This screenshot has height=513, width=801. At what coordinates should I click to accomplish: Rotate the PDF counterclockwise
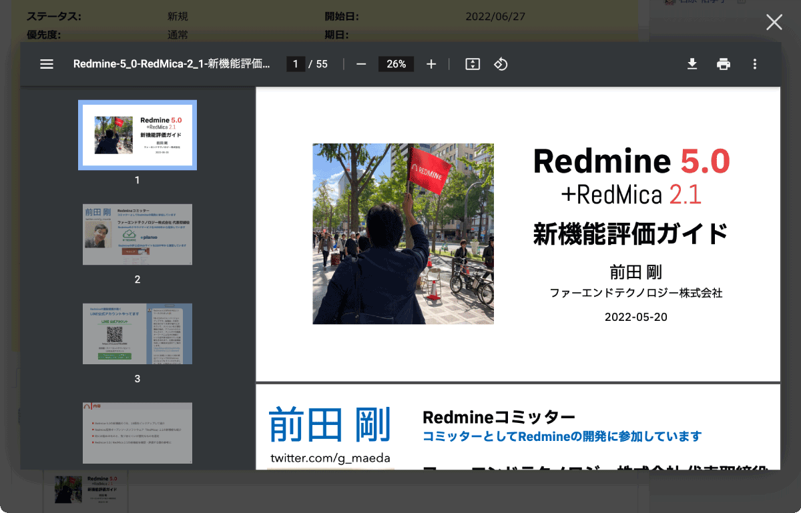[x=501, y=64]
